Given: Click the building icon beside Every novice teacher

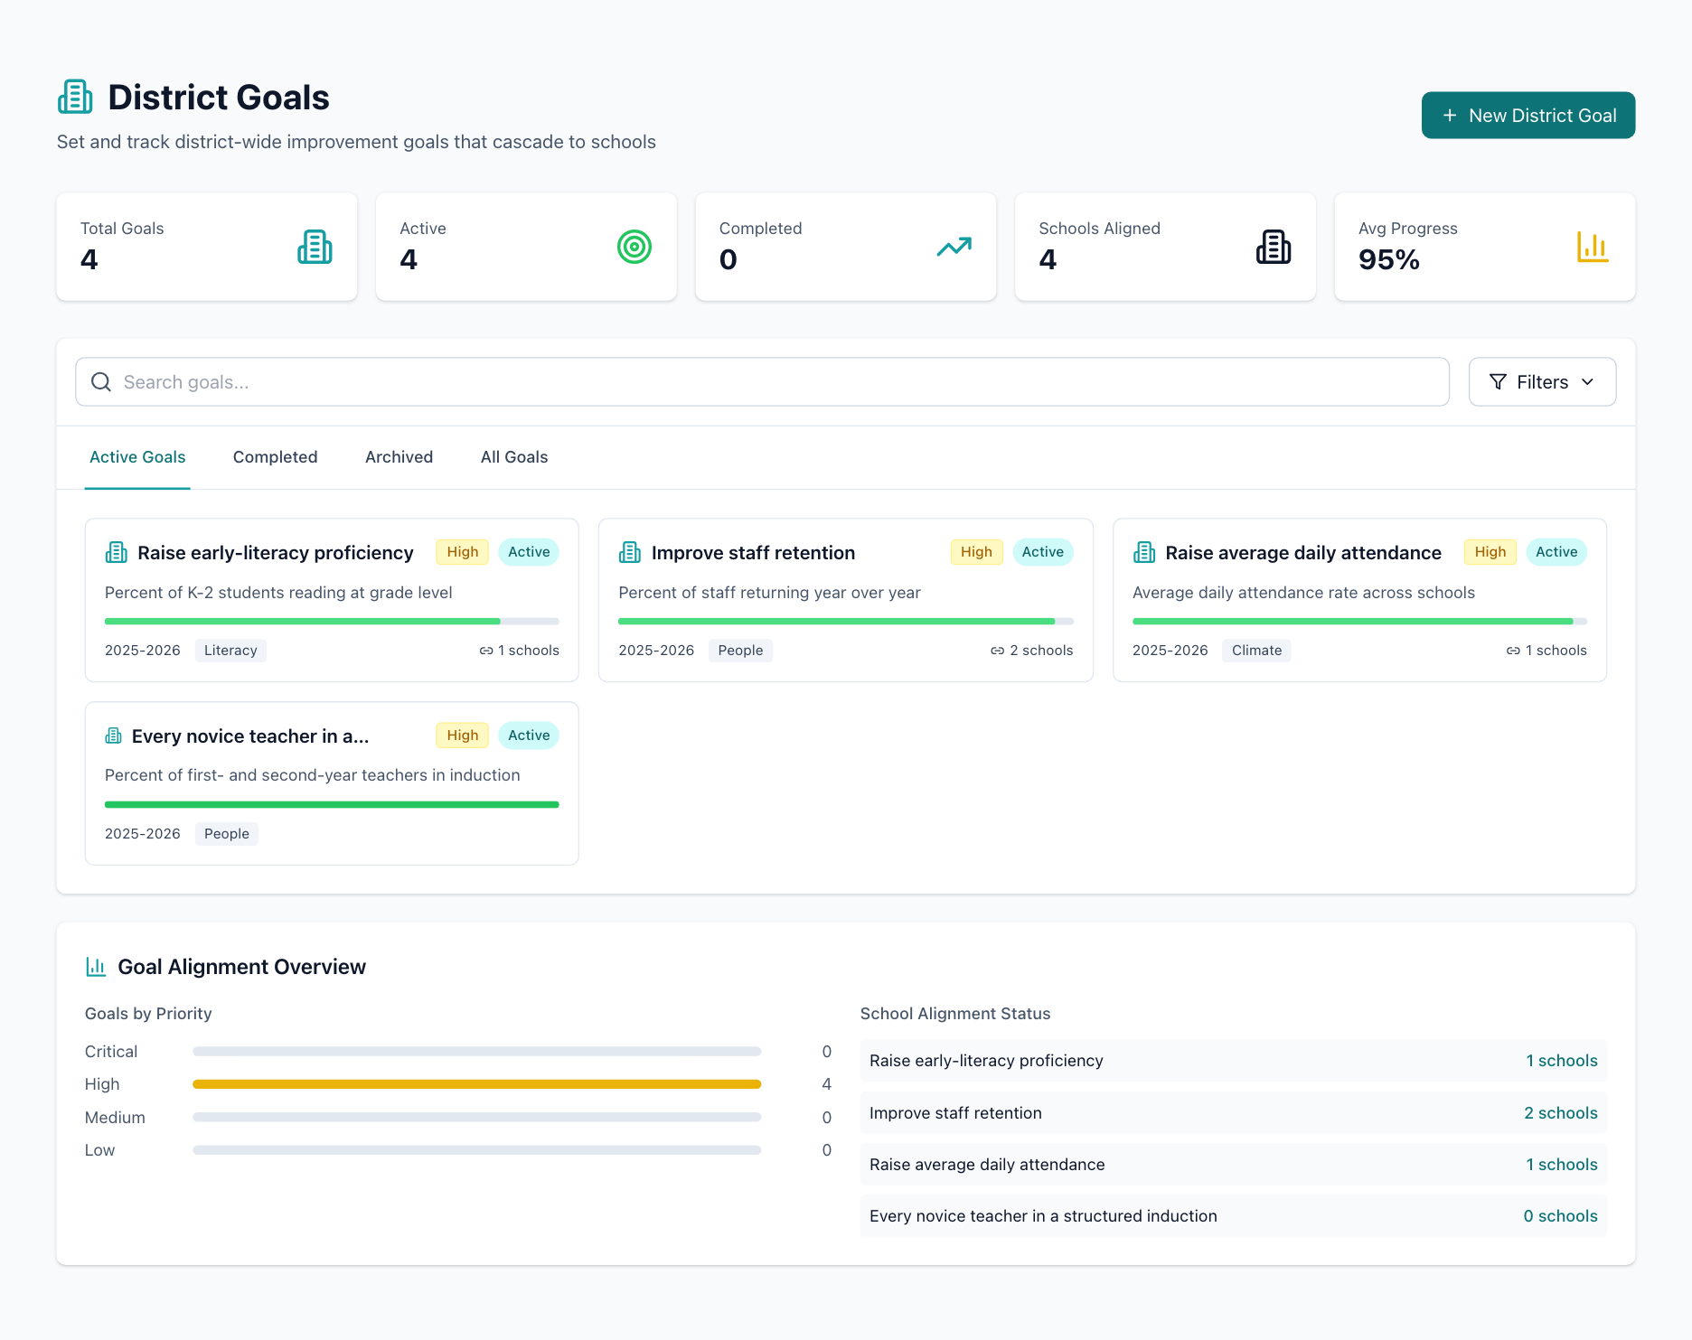Looking at the screenshot, I should click(114, 736).
